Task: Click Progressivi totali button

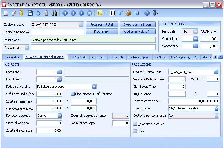Action: coord(102,24)
